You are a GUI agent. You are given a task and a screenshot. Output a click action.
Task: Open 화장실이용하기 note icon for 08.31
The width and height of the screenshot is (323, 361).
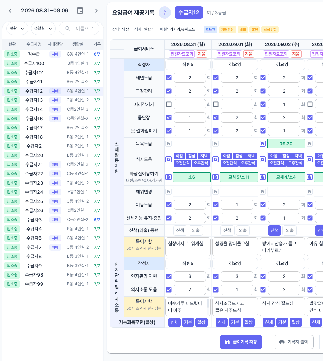click(168, 177)
